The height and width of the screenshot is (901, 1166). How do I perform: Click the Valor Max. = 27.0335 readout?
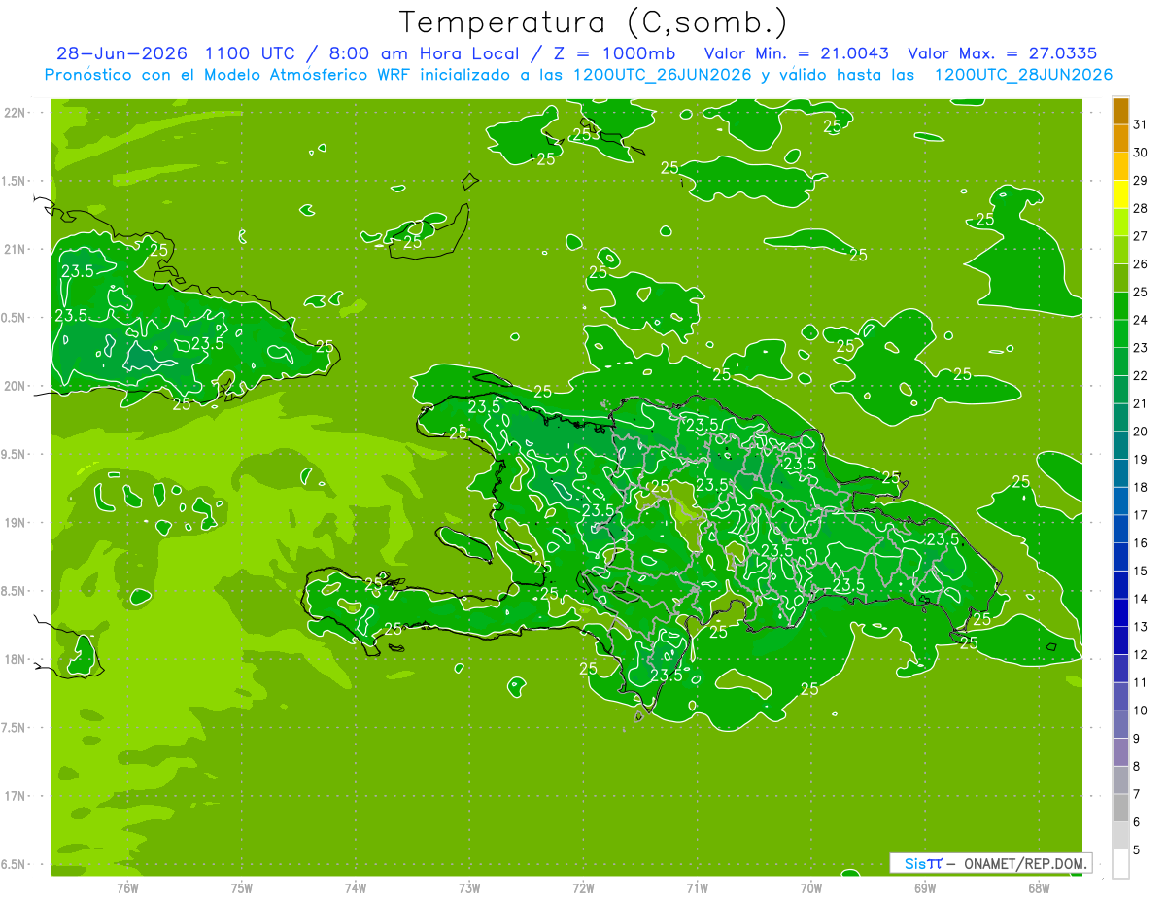coord(1003,53)
